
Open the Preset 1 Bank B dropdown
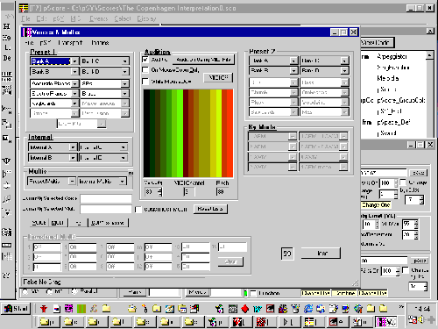(x=74, y=72)
